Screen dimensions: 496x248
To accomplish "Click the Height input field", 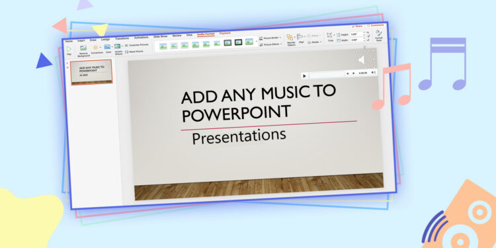I will pos(357,34).
